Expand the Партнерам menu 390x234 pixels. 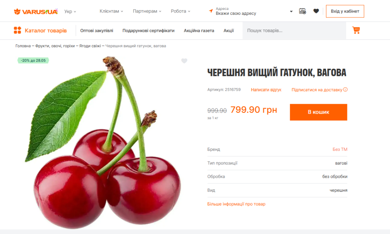(147, 11)
